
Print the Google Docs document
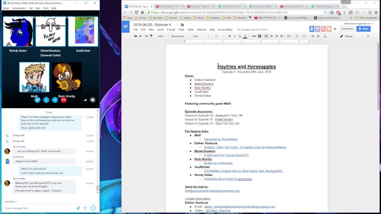click(135, 36)
